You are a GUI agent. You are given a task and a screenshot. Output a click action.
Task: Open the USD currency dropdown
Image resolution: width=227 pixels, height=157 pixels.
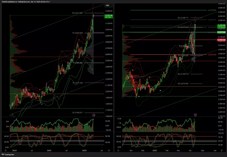pyautogui.click(x=108, y=5)
